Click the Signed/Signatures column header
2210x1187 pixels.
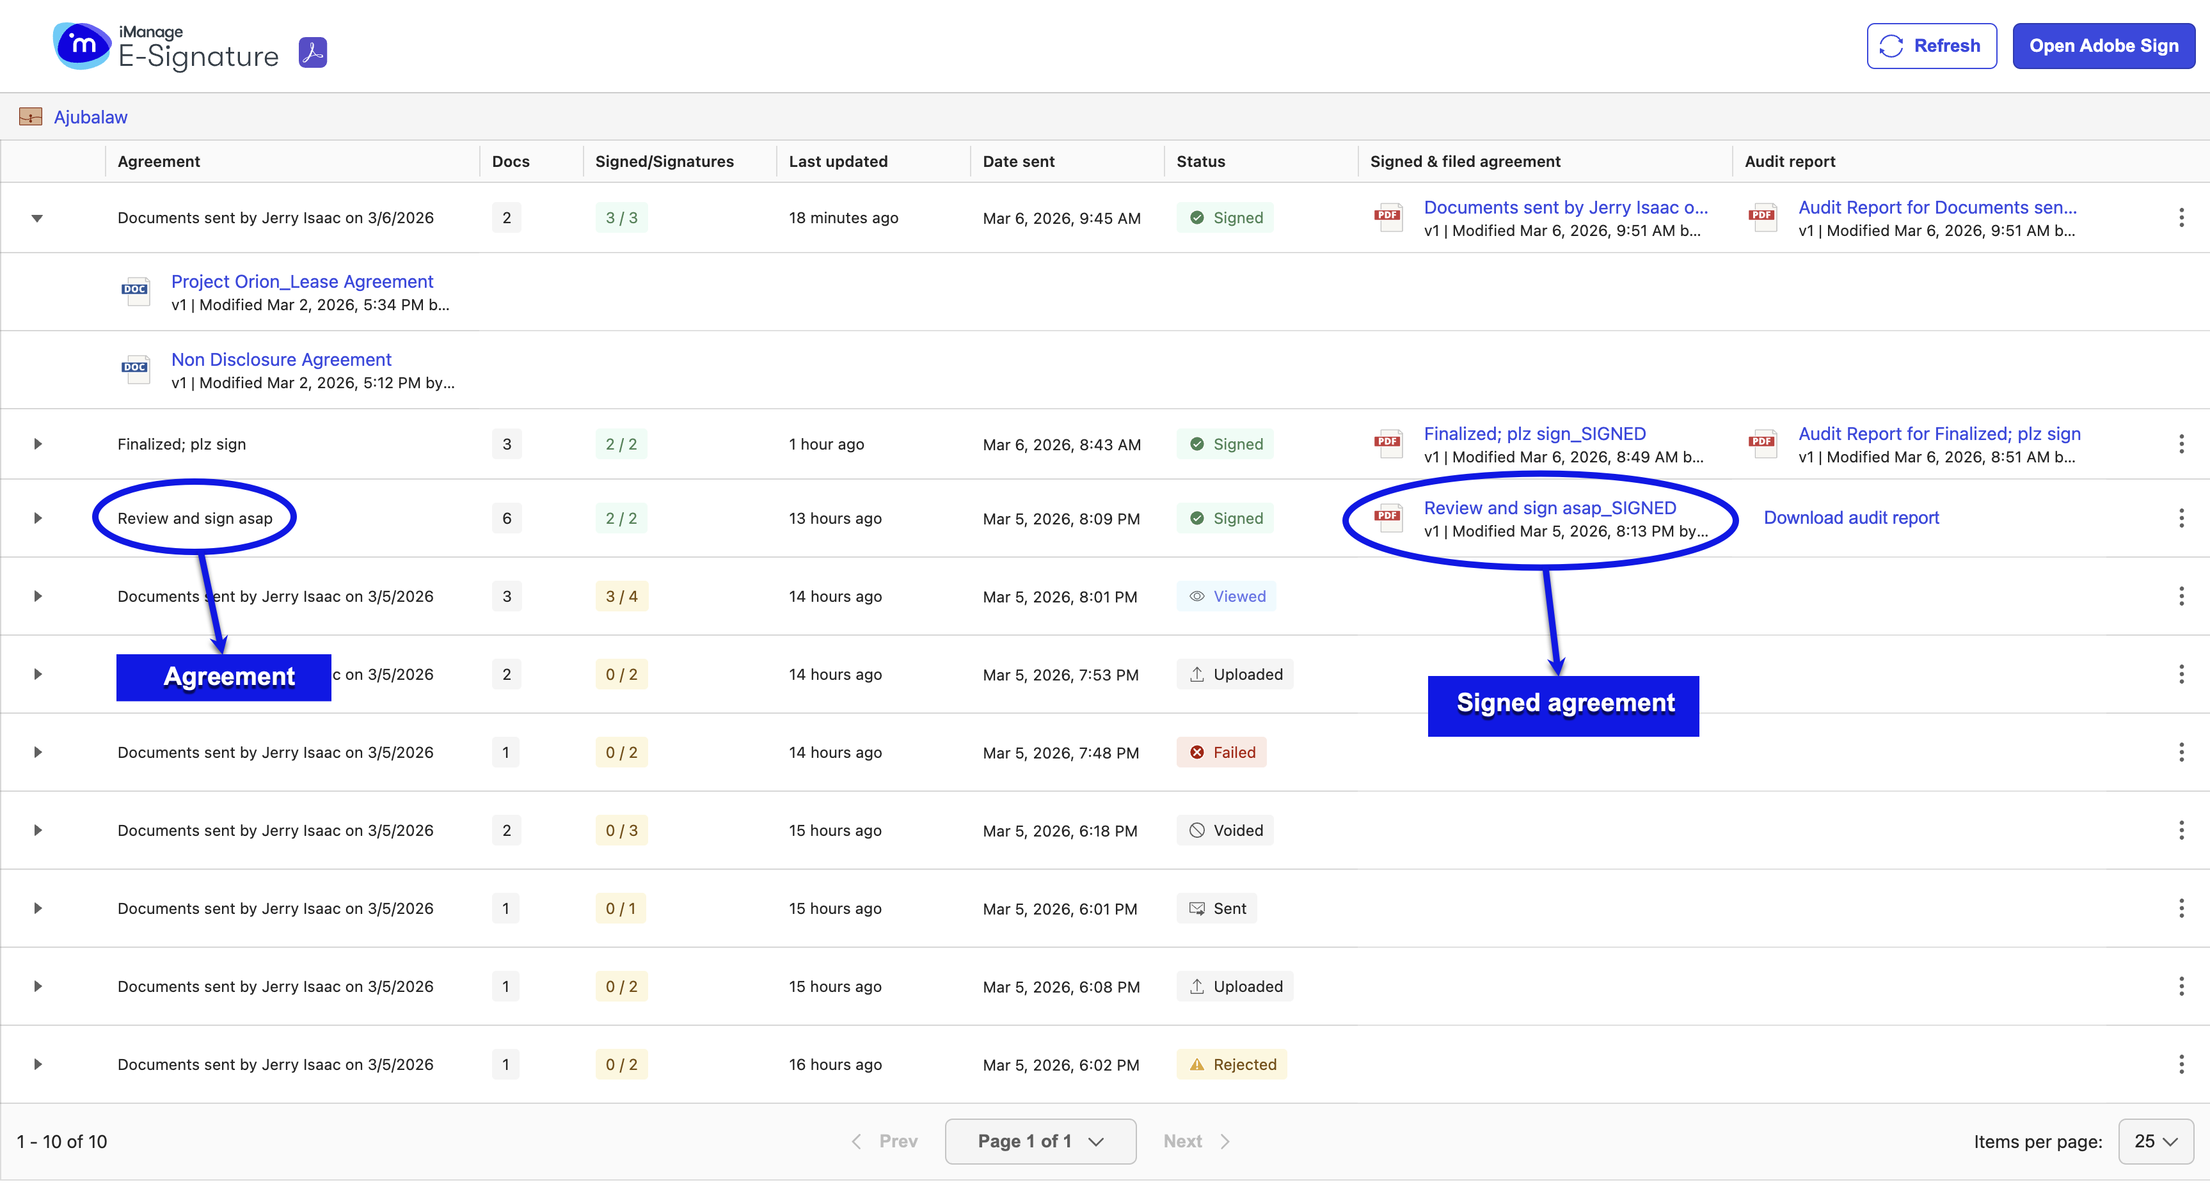pyautogui.click(x=665, y=161)
